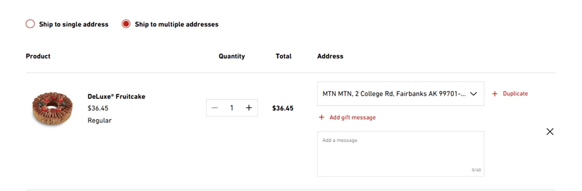Click the Ship to single address label text
The width and height of the screenshot is (582, 191).
73,24
